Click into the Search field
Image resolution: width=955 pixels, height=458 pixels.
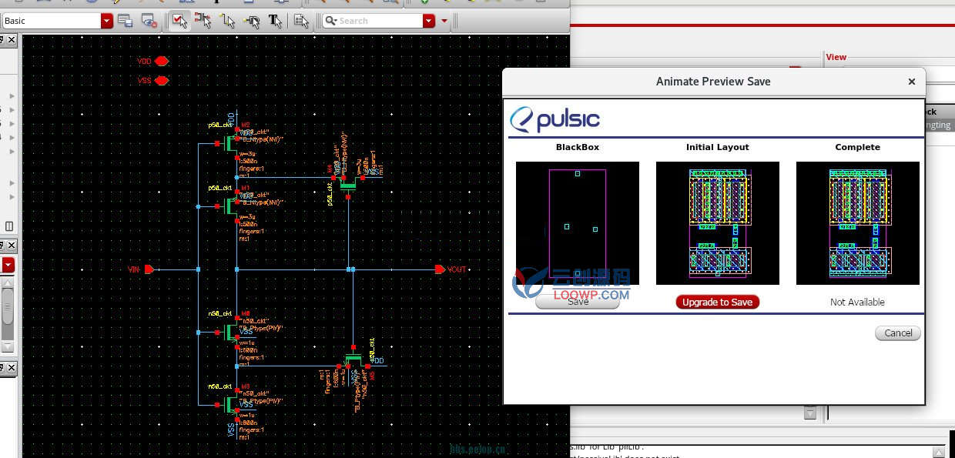(x=373, y=21)
